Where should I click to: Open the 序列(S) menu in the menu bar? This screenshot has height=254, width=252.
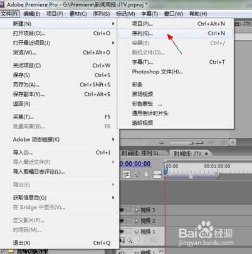coord(102,14)
